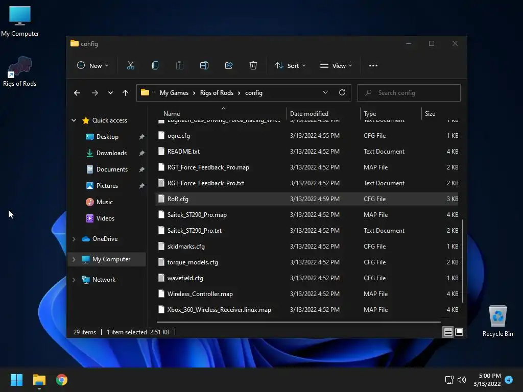This screenshot has width=523, height=392.
Task: Click the My Games breadcrumb
Action: pyautogui.click(x=174, y=93)
